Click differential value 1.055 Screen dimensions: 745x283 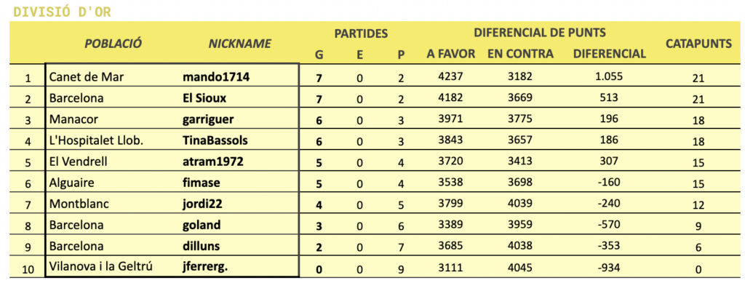[x=609, y=76]
